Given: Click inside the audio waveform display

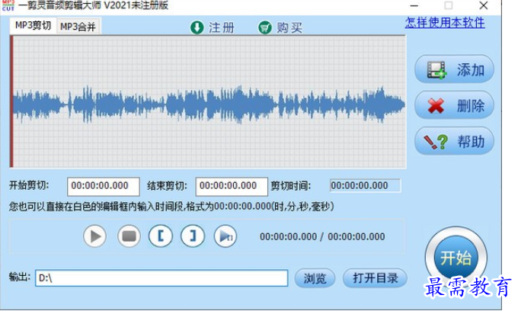Looking at the screenshot, I should (x=209, y=102).
